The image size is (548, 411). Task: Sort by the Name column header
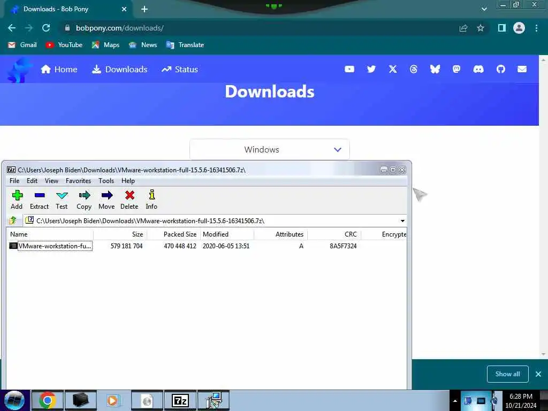[x=50, y=234]
